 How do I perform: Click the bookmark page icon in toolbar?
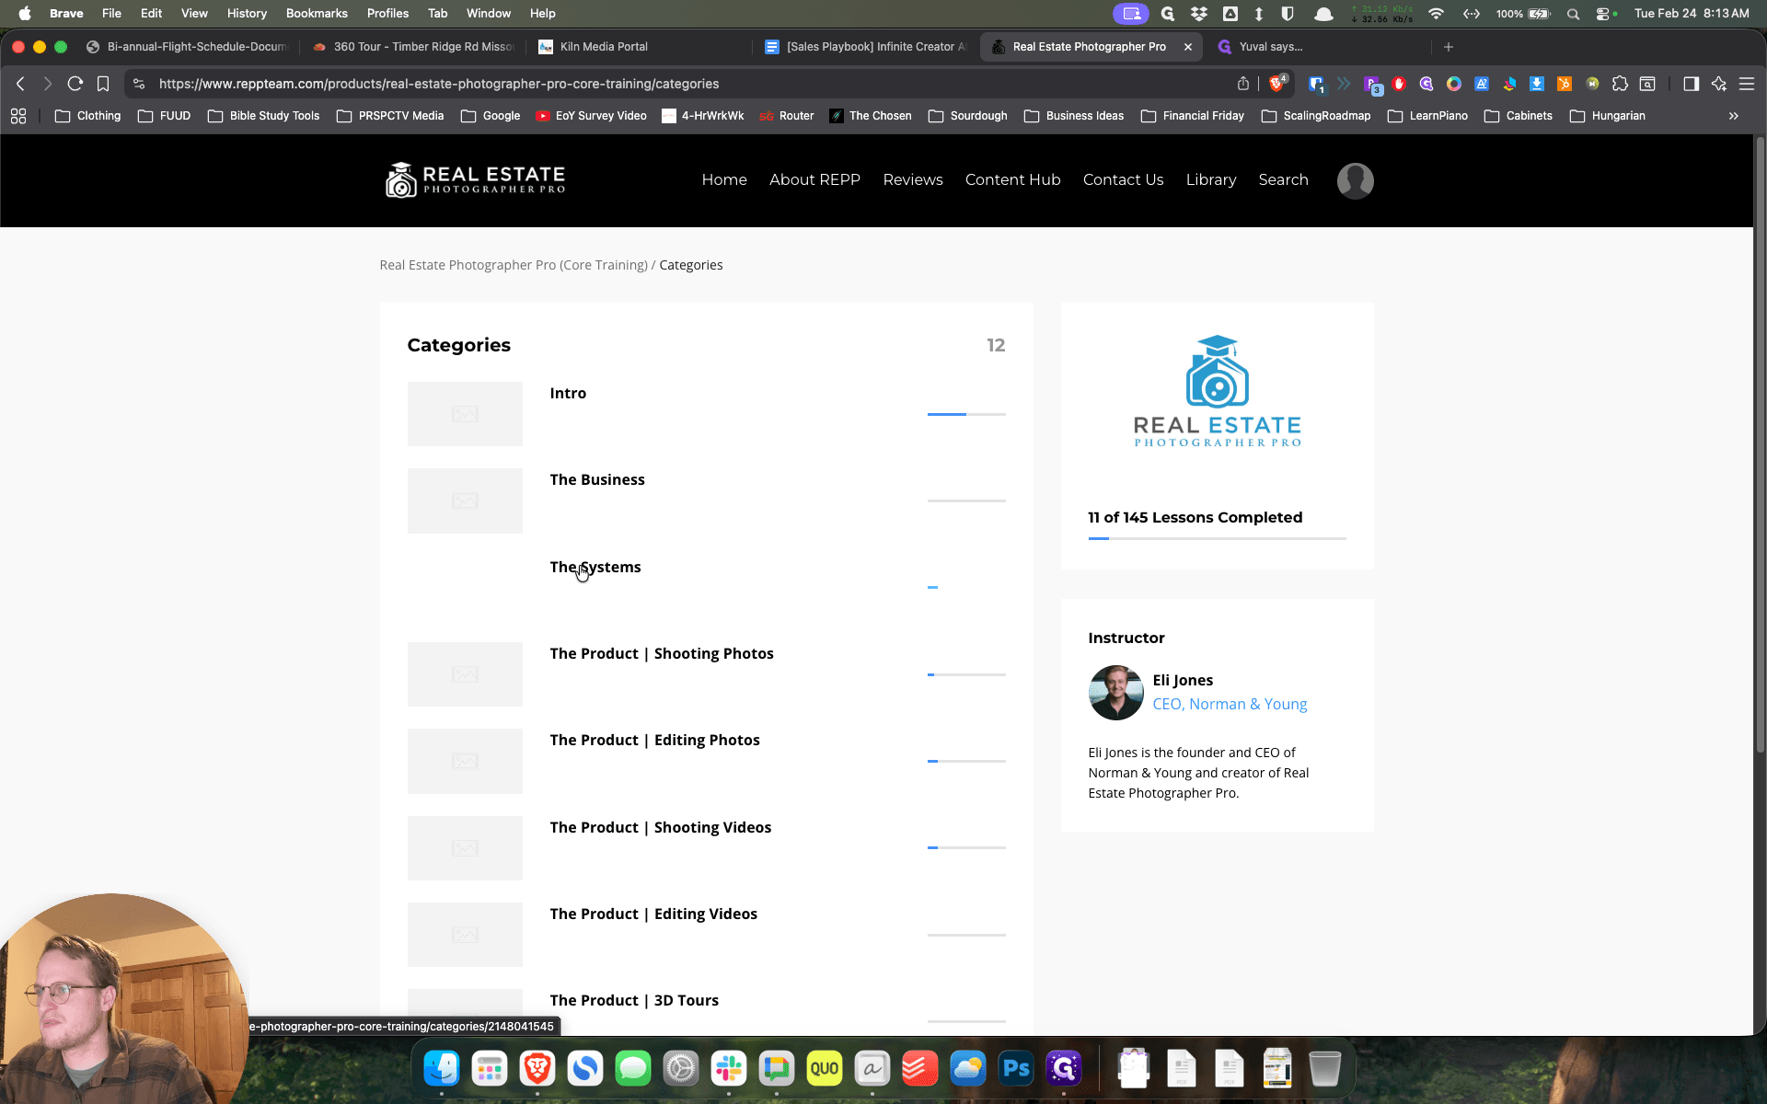tap(103, 84)
